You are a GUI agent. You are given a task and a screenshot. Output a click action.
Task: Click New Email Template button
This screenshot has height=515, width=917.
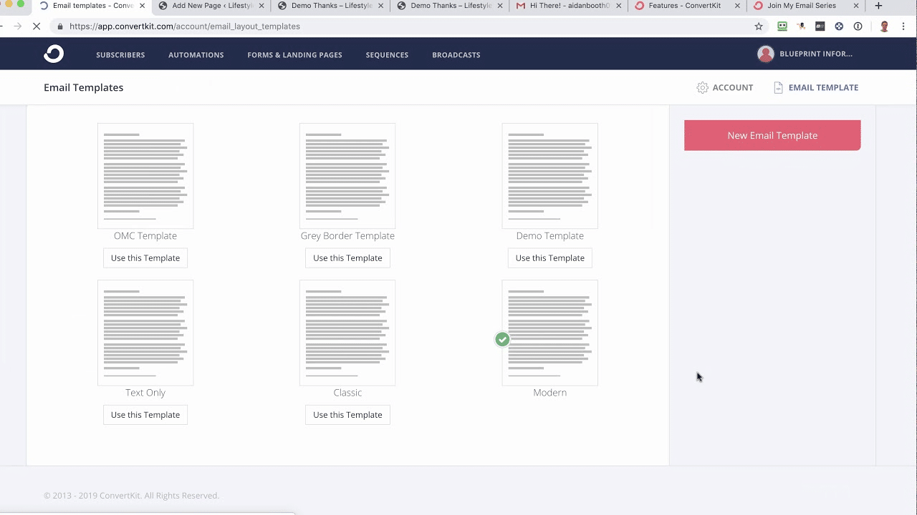point(772,135)
